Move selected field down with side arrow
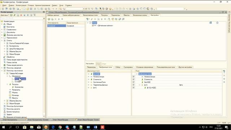The image size is (231, 130). click(x=224, y=82)
